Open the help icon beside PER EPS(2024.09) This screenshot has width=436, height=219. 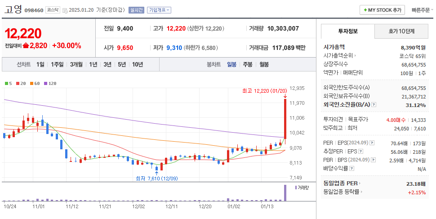(372, 143)
